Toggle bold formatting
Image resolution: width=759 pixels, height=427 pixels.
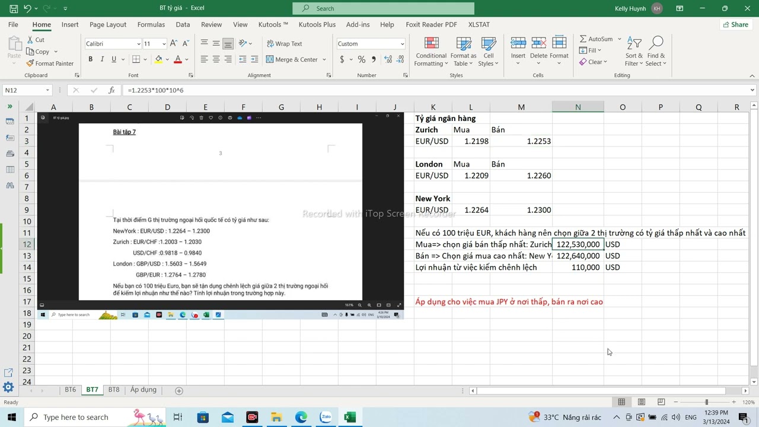90,59
